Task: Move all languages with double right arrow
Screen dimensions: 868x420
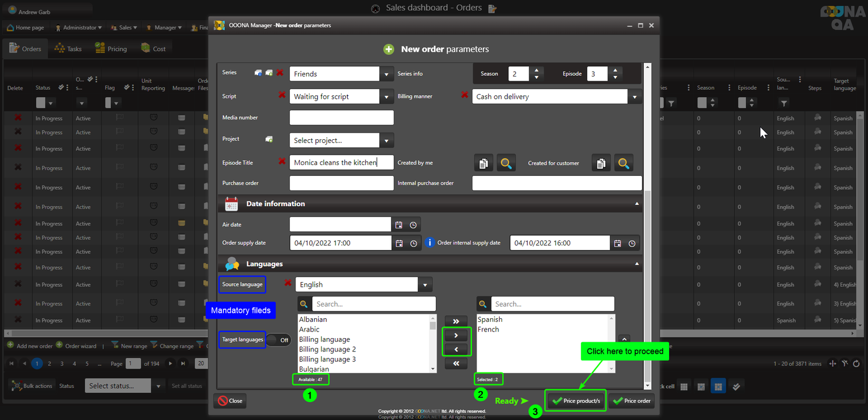Action: pyautogui.click(x=456, y=321)
